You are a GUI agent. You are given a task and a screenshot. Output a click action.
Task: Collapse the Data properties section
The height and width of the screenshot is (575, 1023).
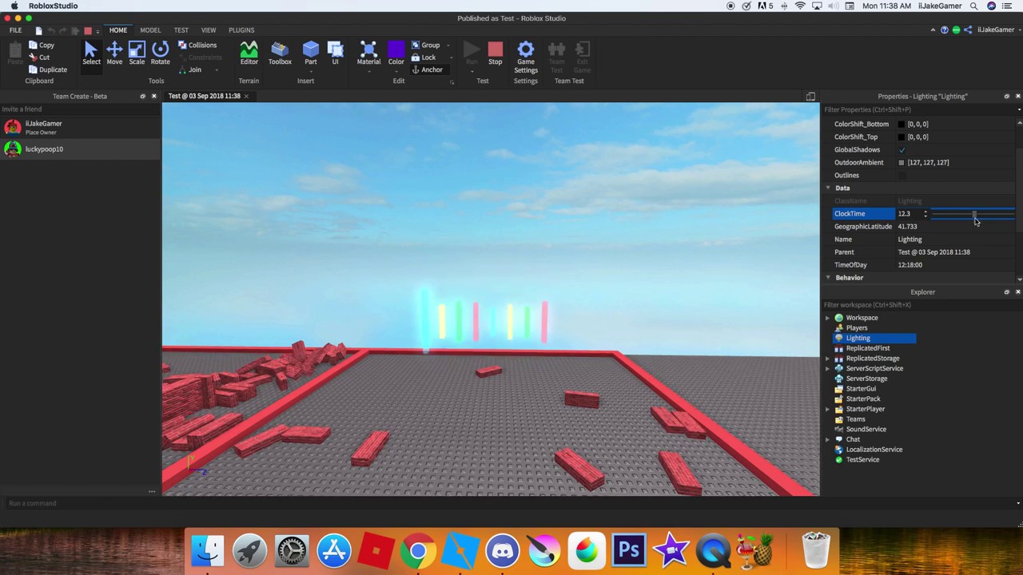click(828, 188)
